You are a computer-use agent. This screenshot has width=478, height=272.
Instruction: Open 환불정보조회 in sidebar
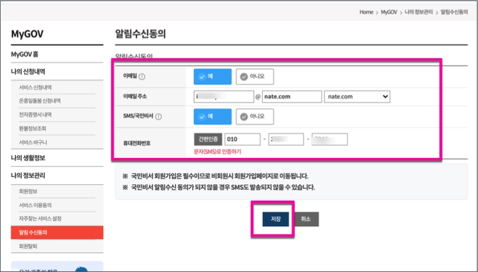point(33,129)
